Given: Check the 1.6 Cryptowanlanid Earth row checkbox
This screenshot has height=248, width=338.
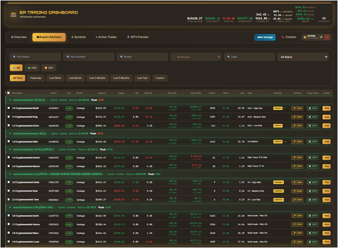Looking at the screenshot, I should click(9, 216).
